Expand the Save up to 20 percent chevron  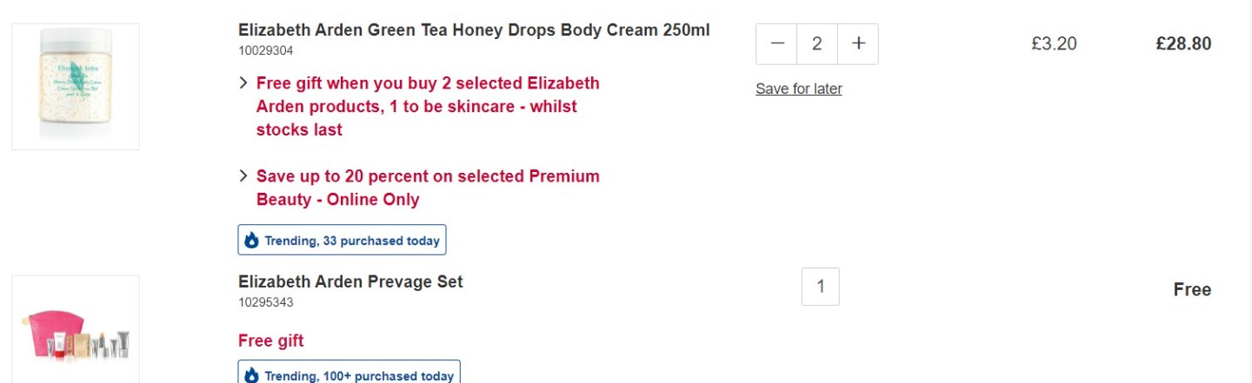click(243, 176)
